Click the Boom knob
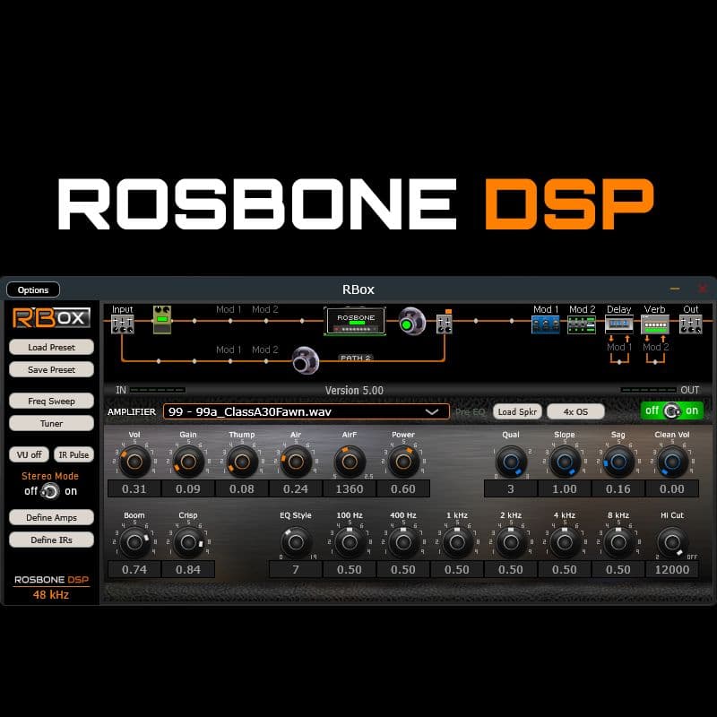 134,543
